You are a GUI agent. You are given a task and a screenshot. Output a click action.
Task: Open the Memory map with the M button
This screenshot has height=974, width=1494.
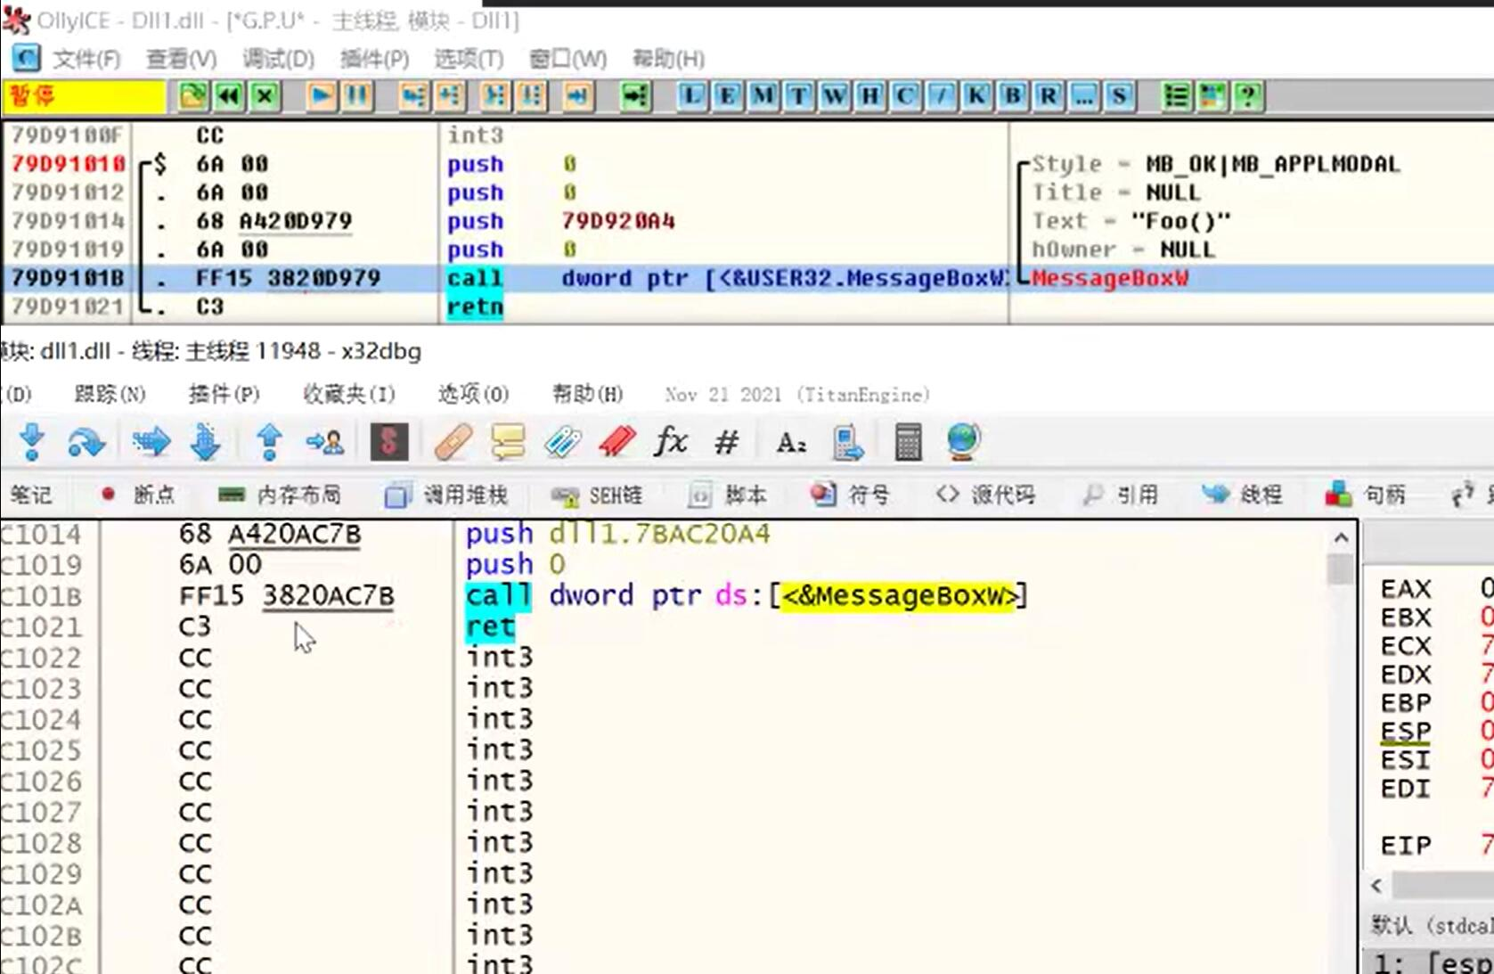[x=763, y=95]
